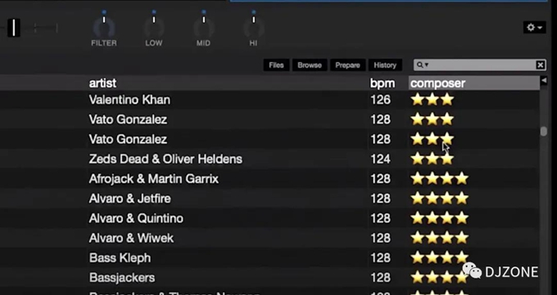Open the Prepare panel
This screenshot has width=557, height=295.
(347, 65)
